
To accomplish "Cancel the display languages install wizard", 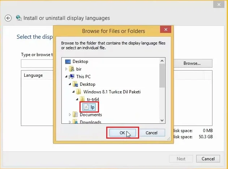I will (208, 159).
